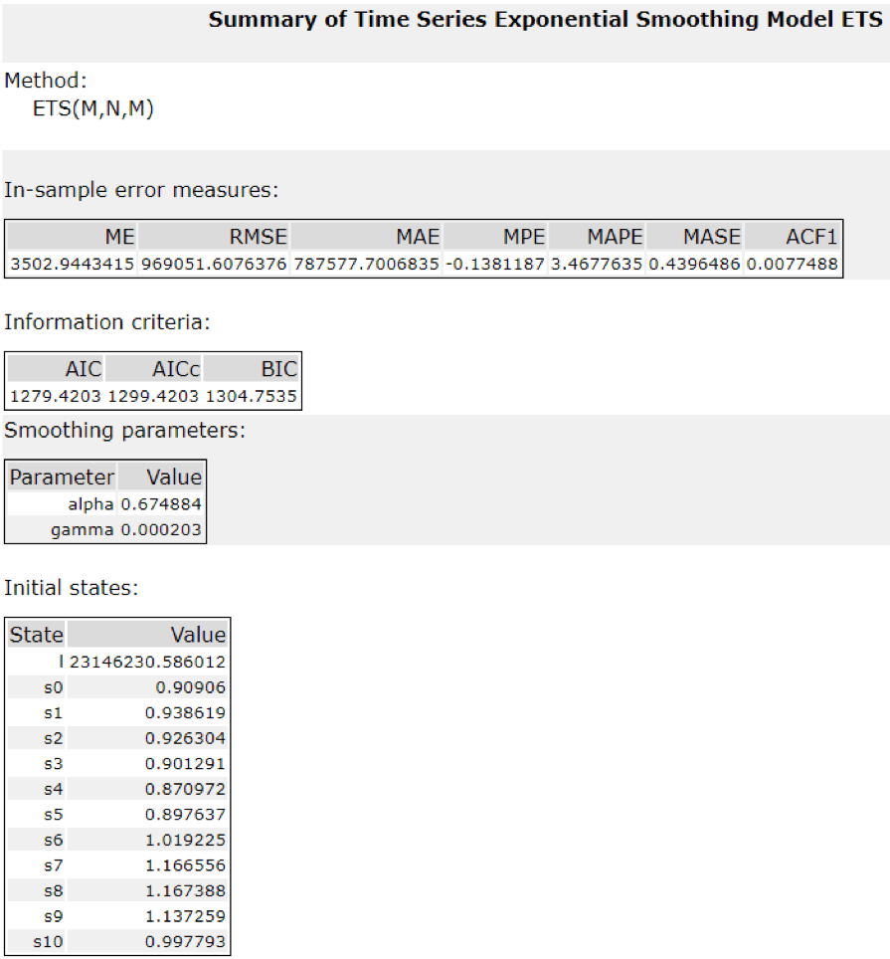
Task: Click the s10 value 0.997793
Action: pyautogui.click(x=190, y=942)
